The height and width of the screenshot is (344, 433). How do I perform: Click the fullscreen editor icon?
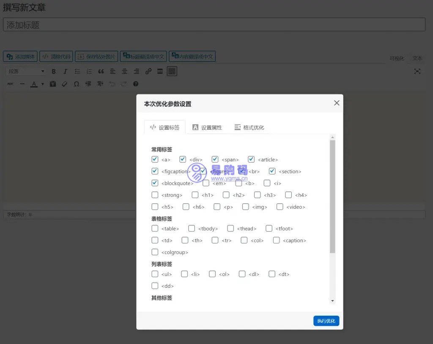click(x=417, y=71)
